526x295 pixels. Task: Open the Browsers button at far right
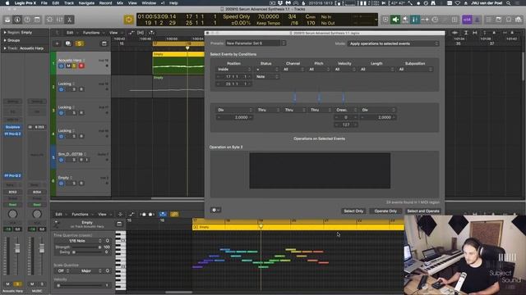519,20
